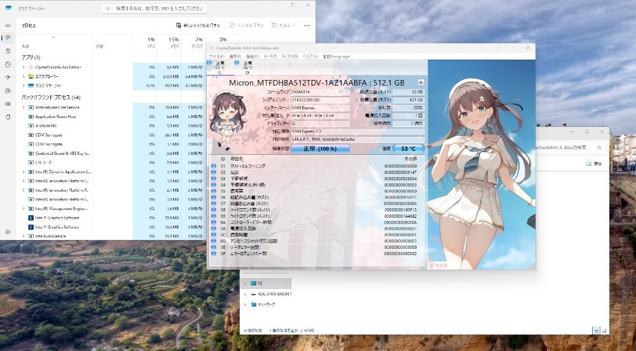
Task: Select クリティカルワーニング SMART row
Action: point(317,166)
